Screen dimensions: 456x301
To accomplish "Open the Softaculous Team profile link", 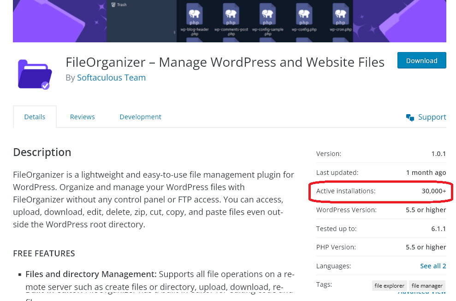I will coord(111,77).
